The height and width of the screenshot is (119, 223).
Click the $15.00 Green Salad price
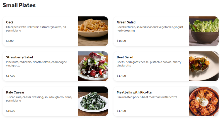click(121, 41)
